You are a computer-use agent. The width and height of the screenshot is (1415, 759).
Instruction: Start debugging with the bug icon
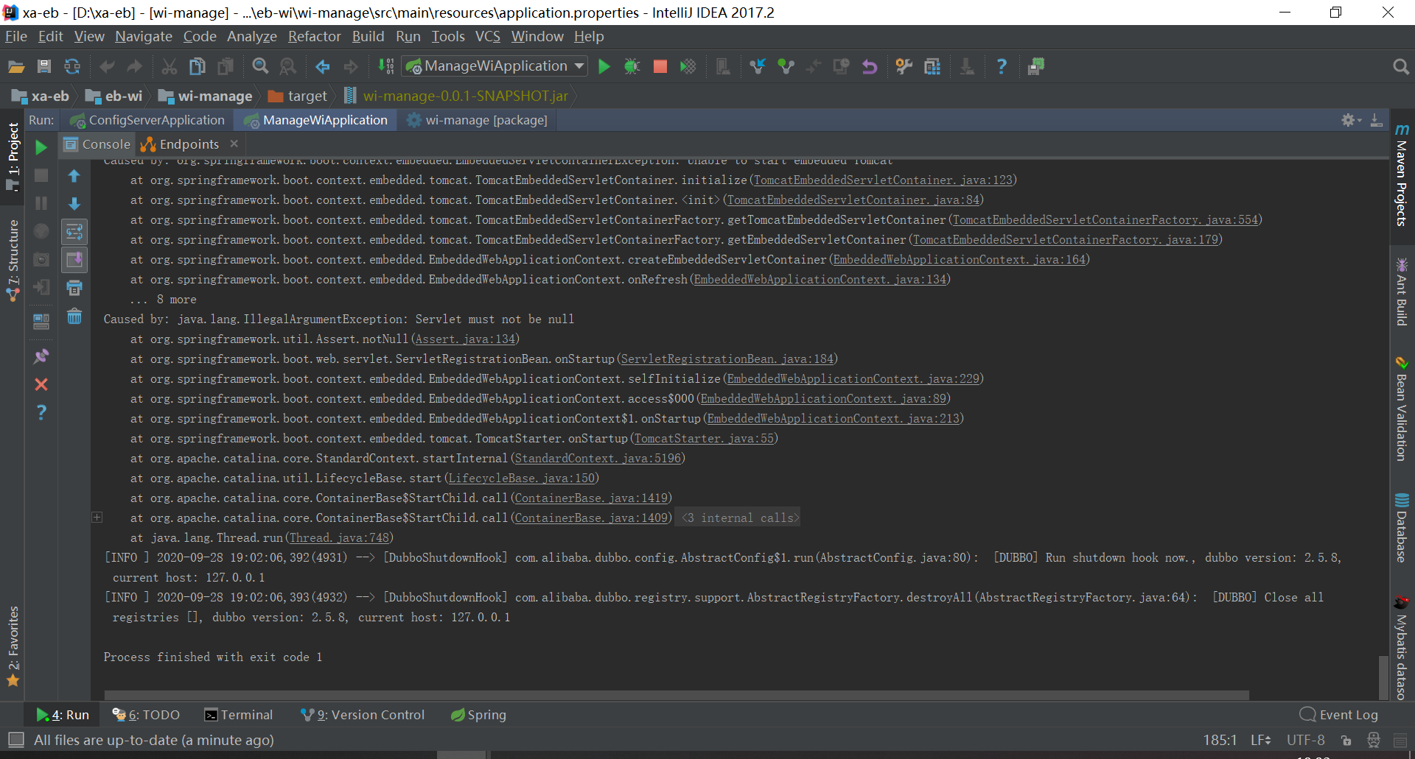[x=632, y=66]
